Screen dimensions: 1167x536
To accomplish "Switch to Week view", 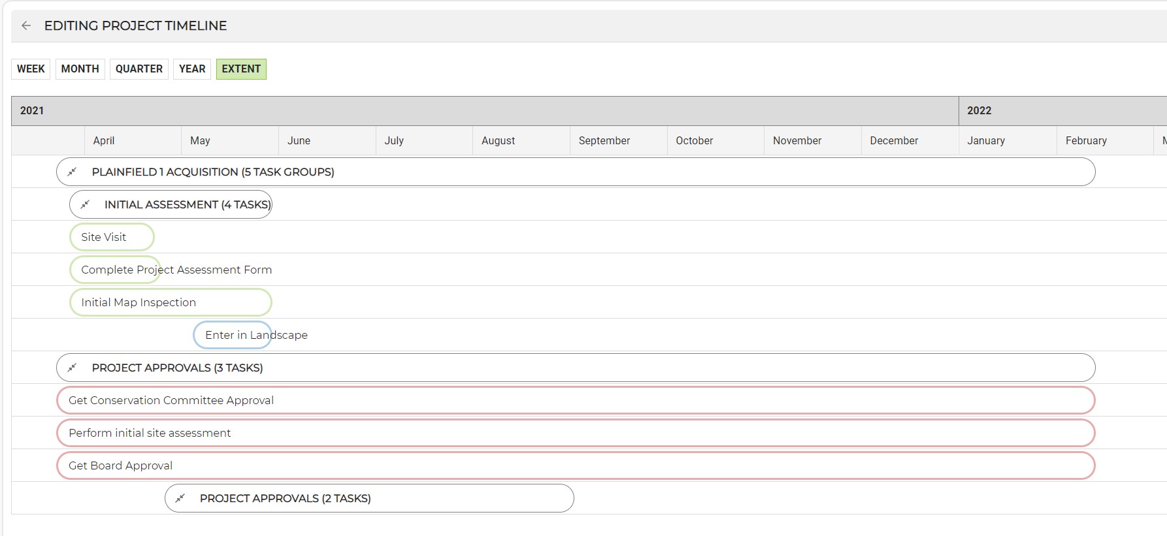I will [x=31, y=69].
